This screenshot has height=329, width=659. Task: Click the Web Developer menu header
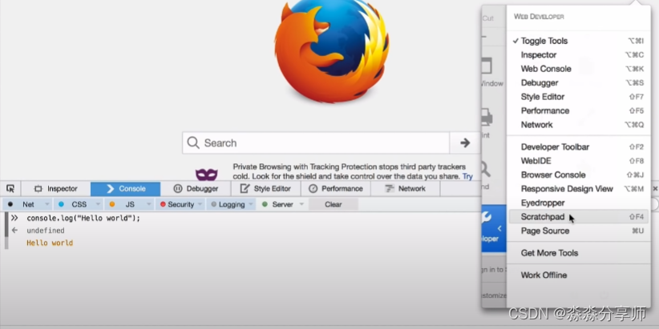(x=539, y=17)
